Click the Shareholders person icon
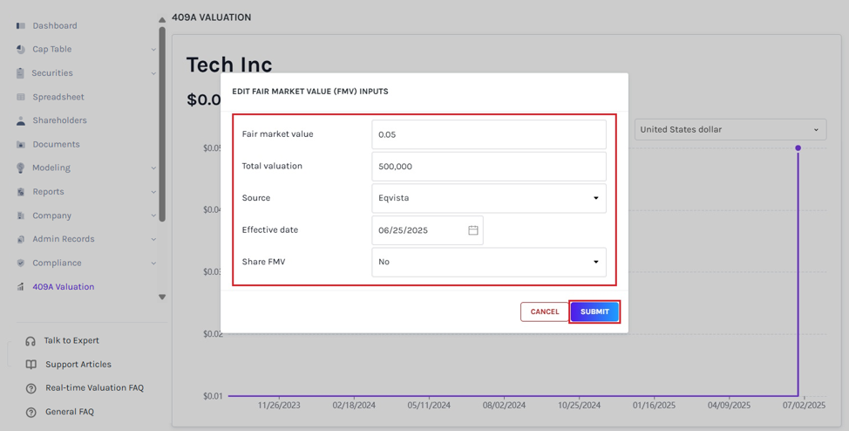This screenshot has width=849, height=431. [x=21, y=121]
